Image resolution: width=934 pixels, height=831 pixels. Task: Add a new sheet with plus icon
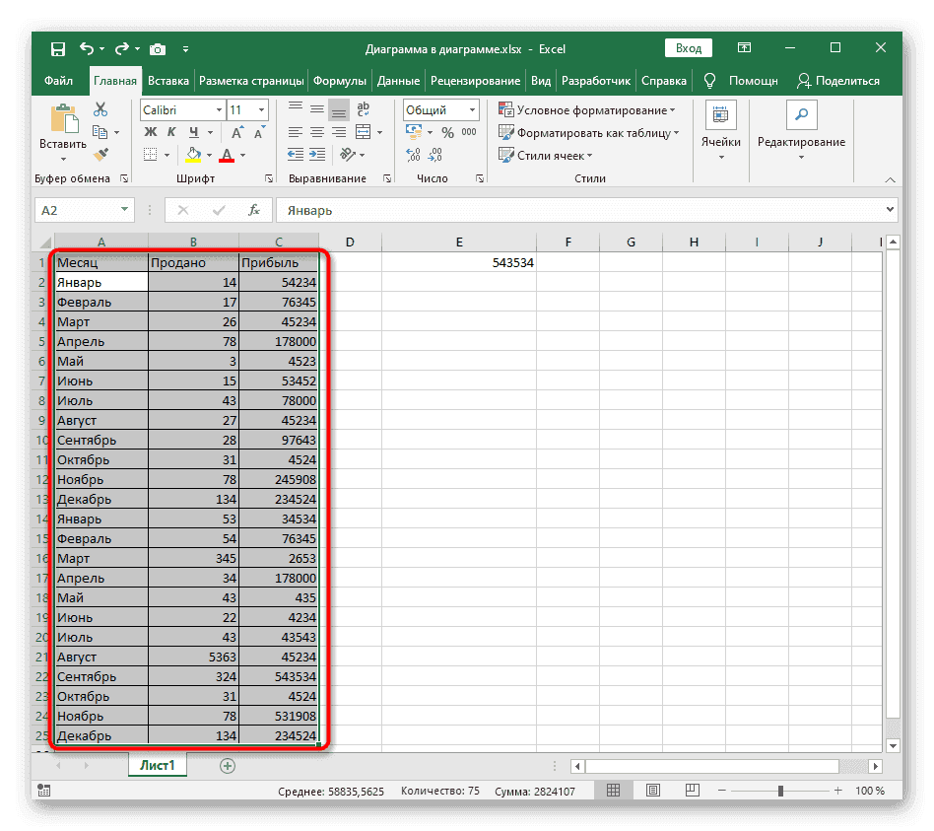tap(228, 765)
